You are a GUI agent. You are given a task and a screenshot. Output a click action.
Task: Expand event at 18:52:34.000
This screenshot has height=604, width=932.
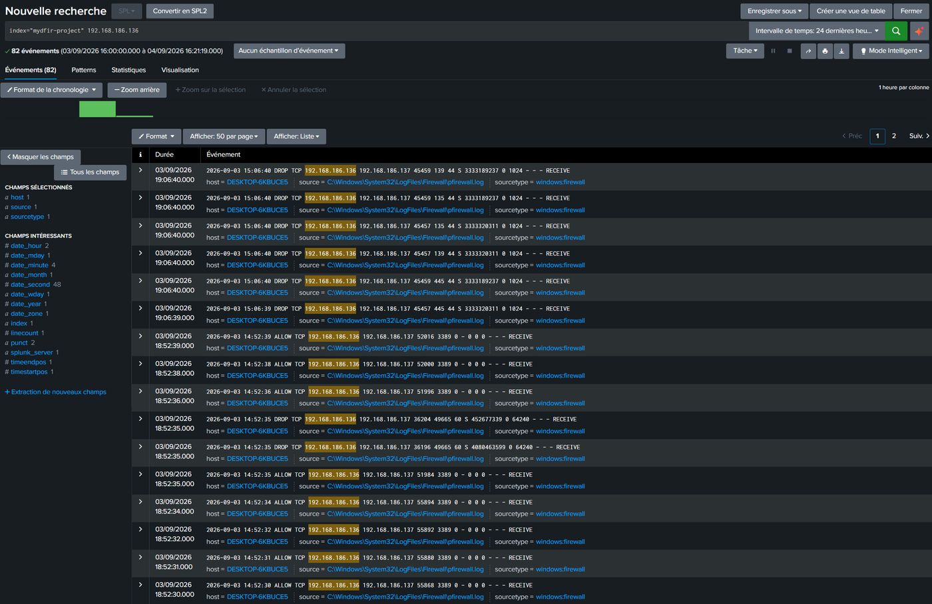(140, 502)
